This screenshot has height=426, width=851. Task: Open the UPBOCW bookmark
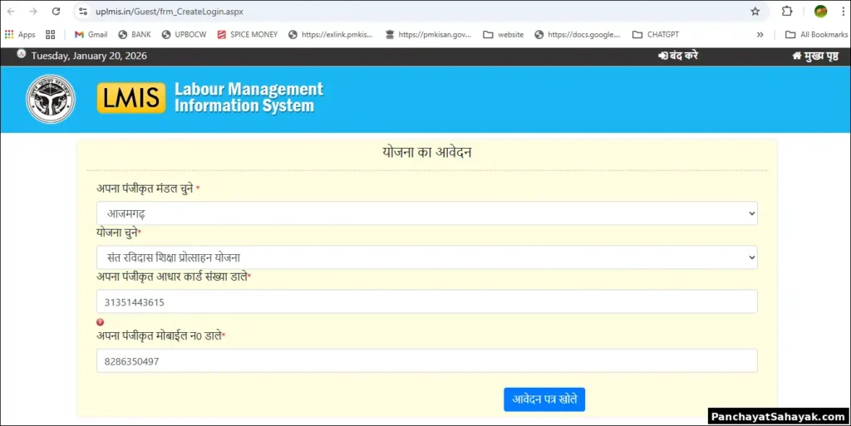tap(184, 34)
